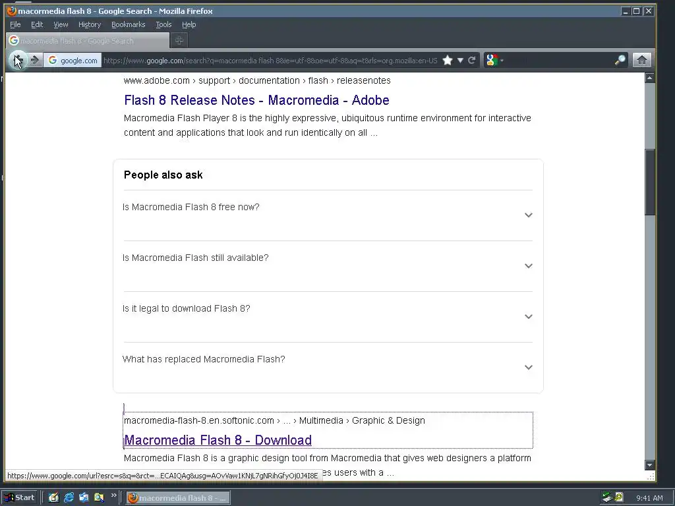Image resolution: width=675 pixels, height=506 pixels.
Task: Open a new tab with plus button
Action: tap(179, 40)
